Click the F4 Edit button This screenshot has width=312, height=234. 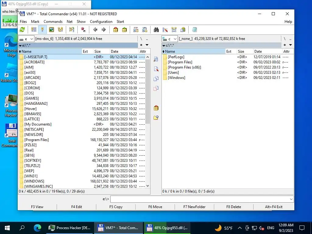click(x=76, y=207)
